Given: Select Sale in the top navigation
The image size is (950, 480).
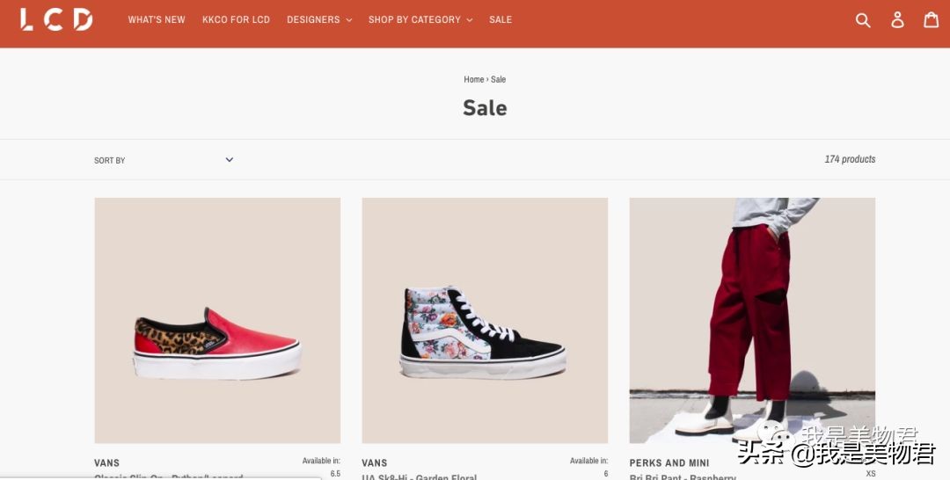Looking at the screenshot, I should [501, 19].
